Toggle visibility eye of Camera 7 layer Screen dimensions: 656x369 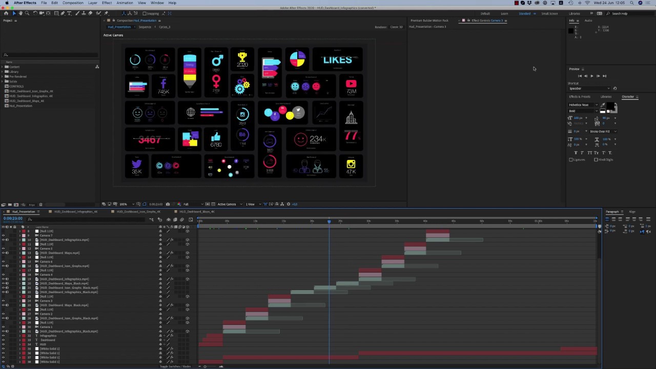click(3, 236)
